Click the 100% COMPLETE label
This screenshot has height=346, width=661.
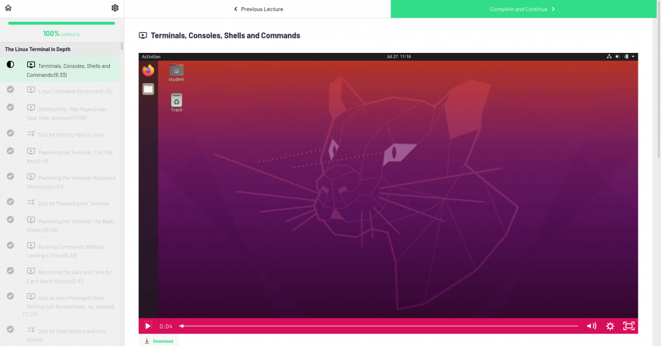(x=61, y=34)
